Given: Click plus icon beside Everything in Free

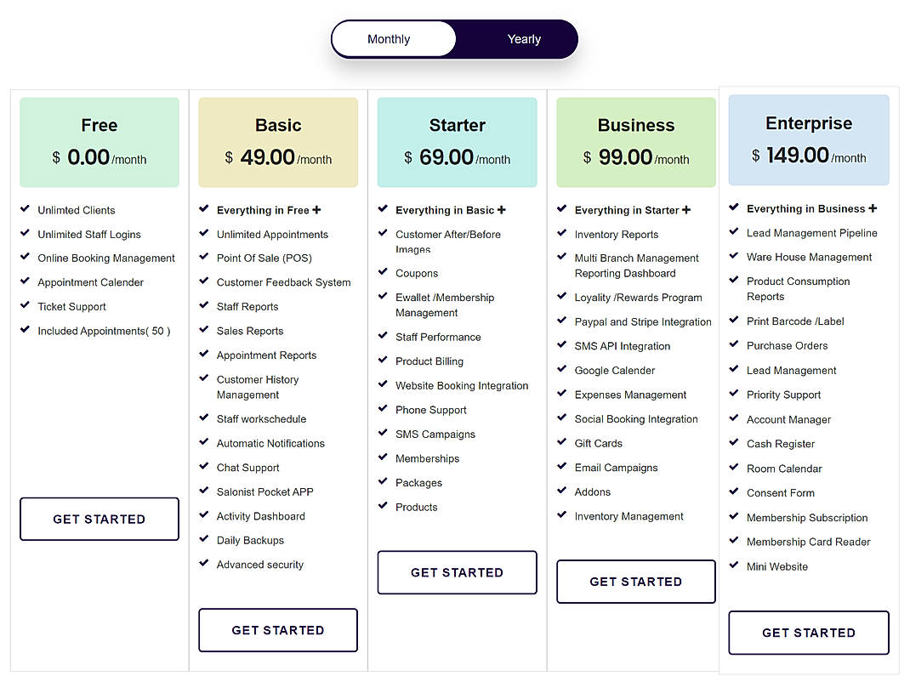Looking at the screenshot, I should tap(316, 209).
